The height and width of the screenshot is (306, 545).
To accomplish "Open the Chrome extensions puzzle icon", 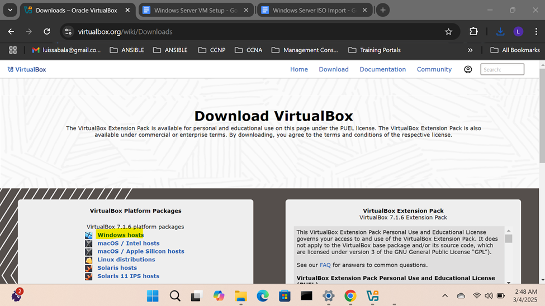I will tap(473, 32).
